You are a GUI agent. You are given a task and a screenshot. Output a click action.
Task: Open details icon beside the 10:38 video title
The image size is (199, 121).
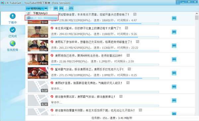pos(126,28)
